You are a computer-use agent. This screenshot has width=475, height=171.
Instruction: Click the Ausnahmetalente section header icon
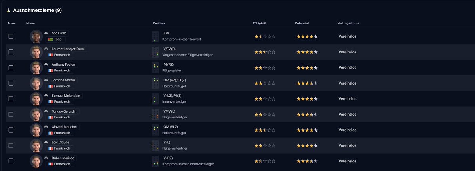pos(9,10)
